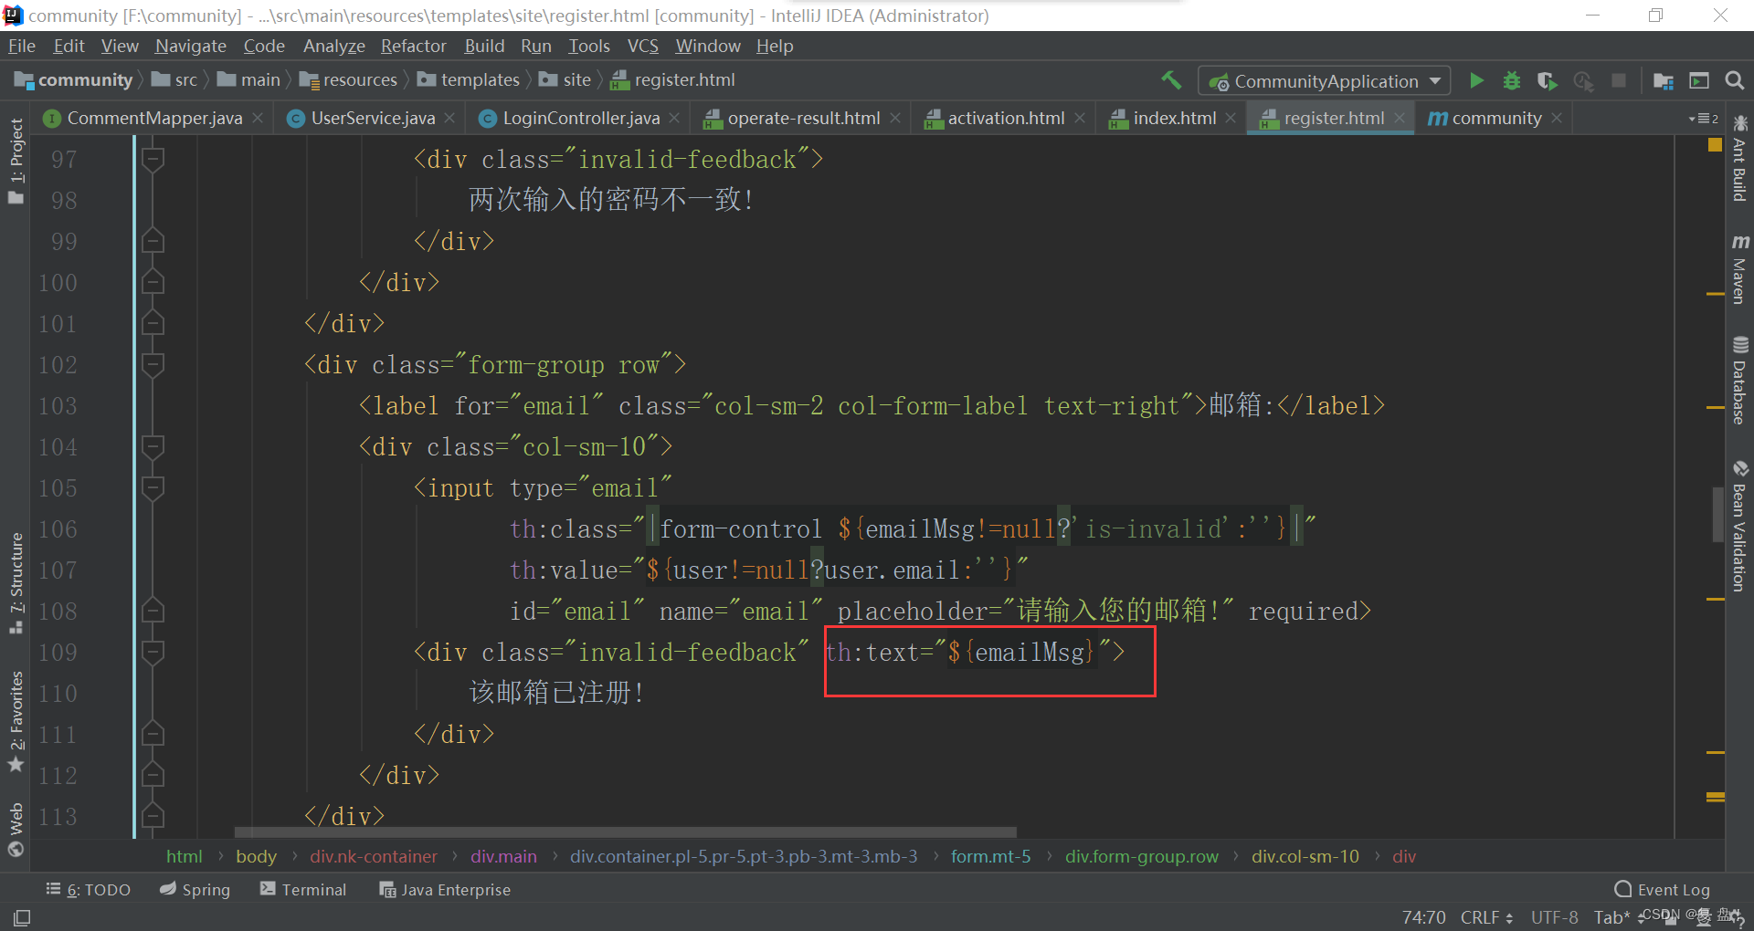
Task: Open the Refactor menu
Action: click(x=414, y=46)
